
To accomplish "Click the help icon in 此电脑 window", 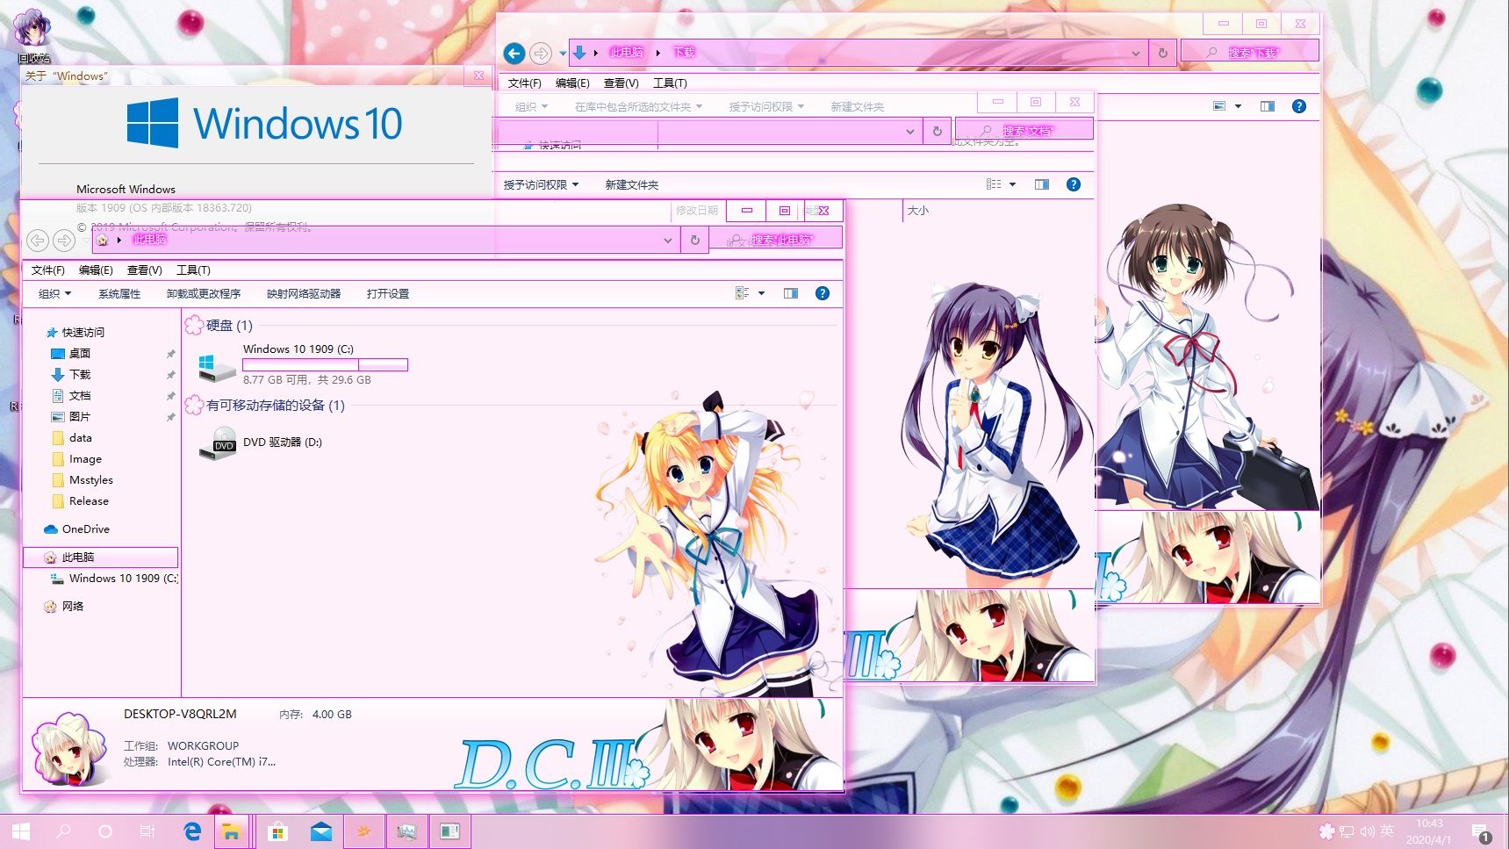I will 823,293.
